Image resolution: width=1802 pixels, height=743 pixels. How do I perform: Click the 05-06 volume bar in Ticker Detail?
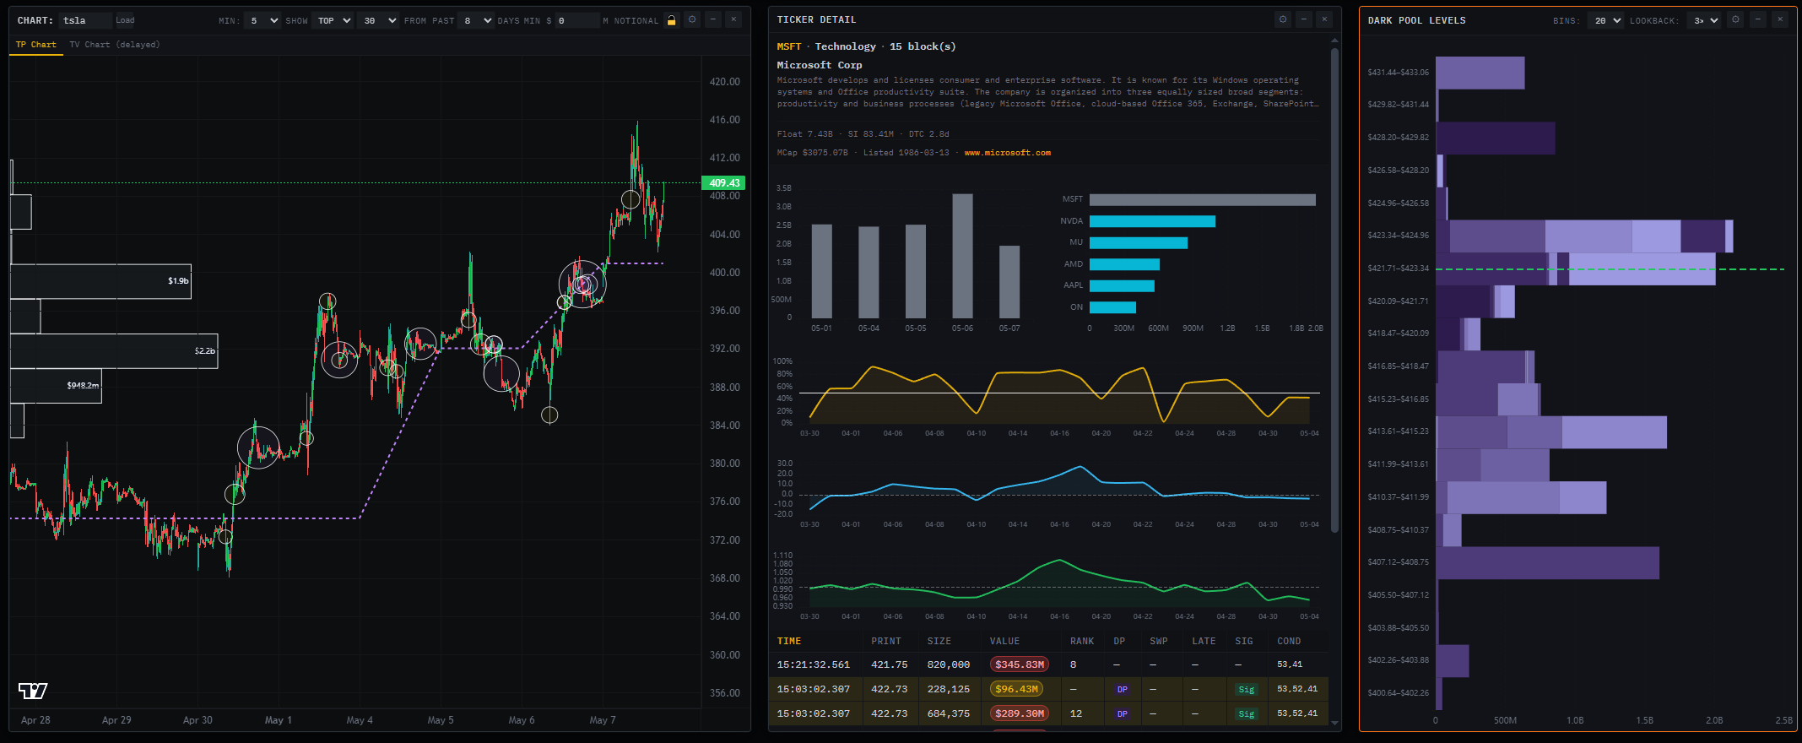click(962, 256)
